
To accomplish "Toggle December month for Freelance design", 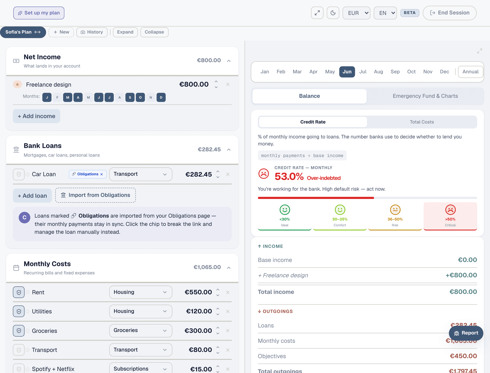I will [x=161, y=97].
